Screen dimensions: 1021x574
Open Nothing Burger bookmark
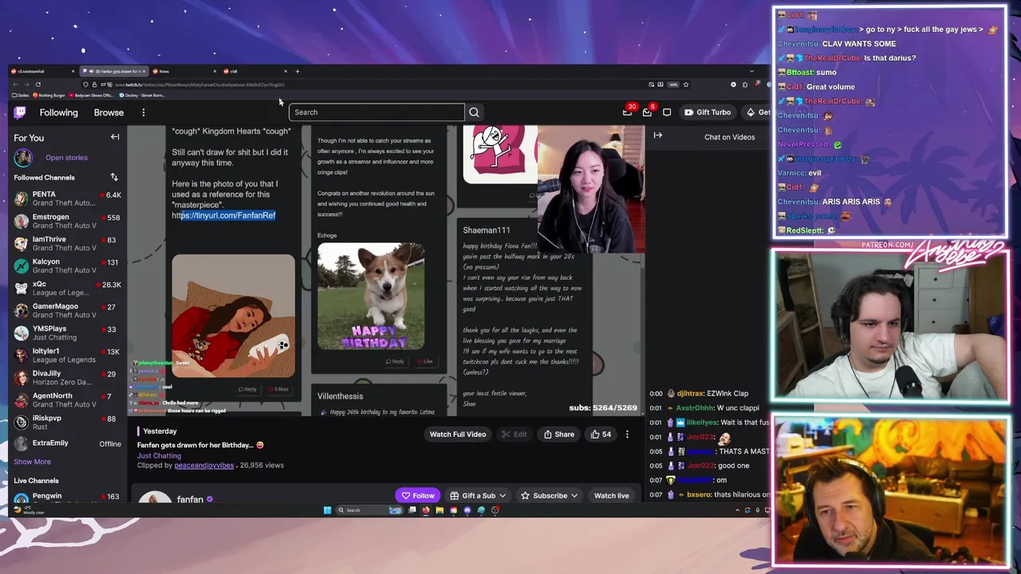click(x=49, y=95)
